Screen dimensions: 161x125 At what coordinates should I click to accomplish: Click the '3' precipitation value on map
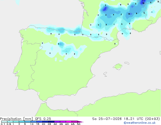[x=151, y=3]
